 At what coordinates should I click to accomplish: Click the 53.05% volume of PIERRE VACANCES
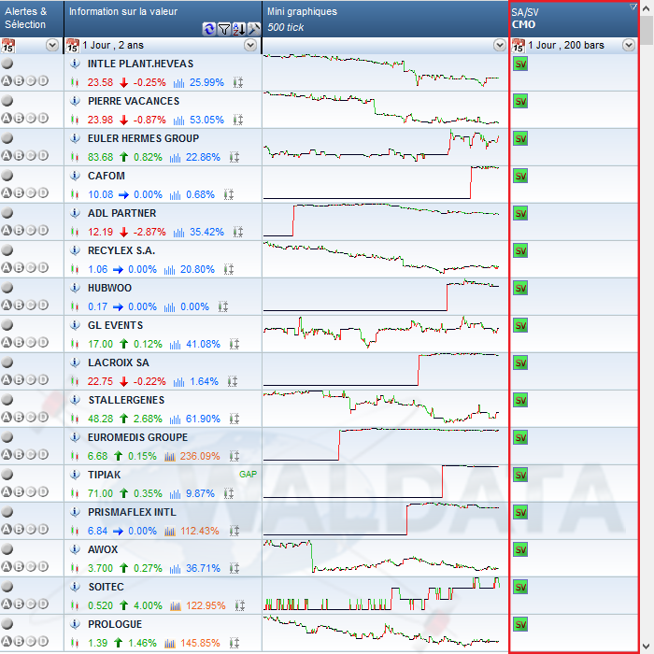[x=206, y=121]
